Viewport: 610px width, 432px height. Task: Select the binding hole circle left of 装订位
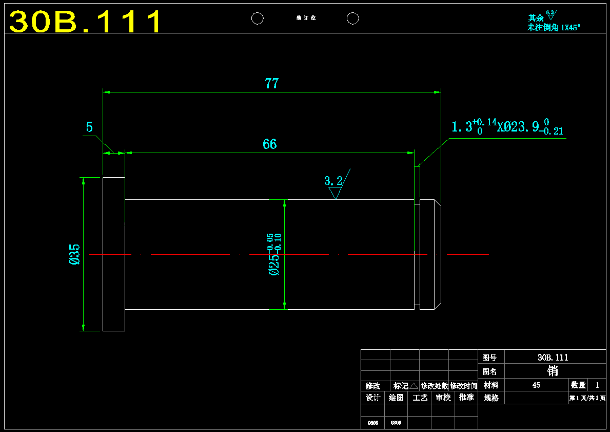click(x=258, y=18)
